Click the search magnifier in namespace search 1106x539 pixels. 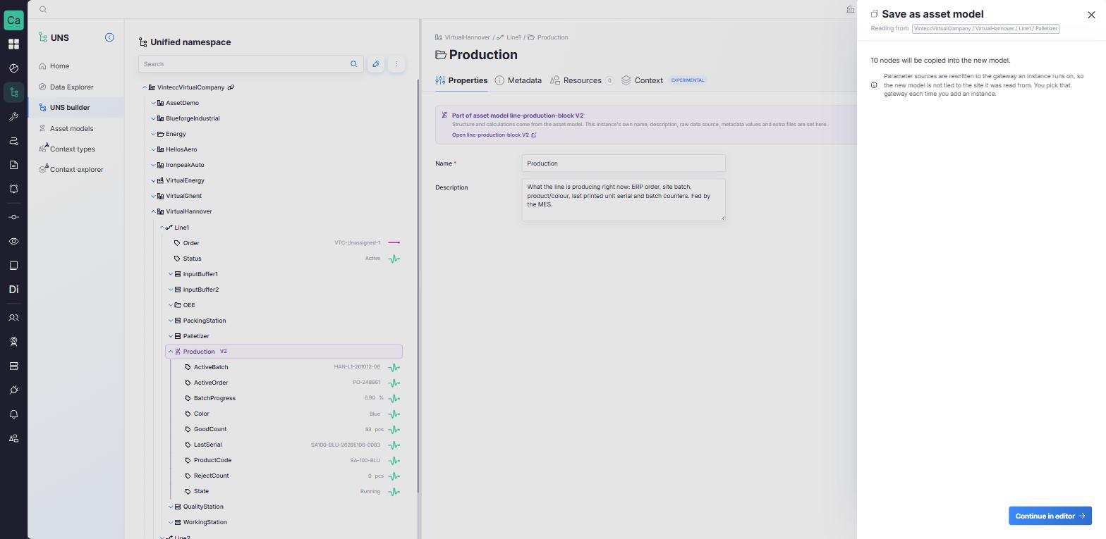click(x=353, y=64)
